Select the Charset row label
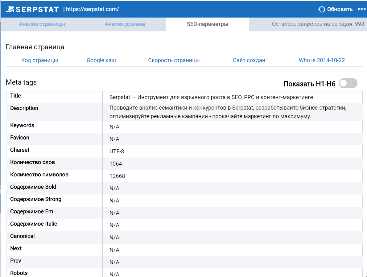The width and height of the screenshot is (367, 277). click(20, 150)
